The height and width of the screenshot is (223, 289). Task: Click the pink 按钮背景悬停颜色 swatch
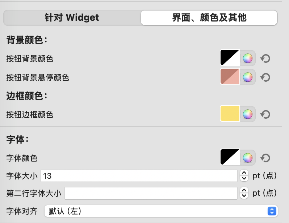230,76
